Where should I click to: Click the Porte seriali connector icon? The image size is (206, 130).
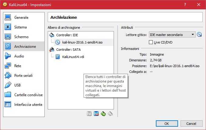(8, 76)
